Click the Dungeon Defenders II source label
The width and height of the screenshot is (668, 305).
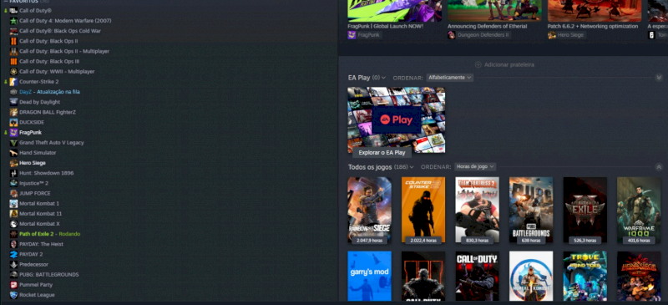[483, 35]
